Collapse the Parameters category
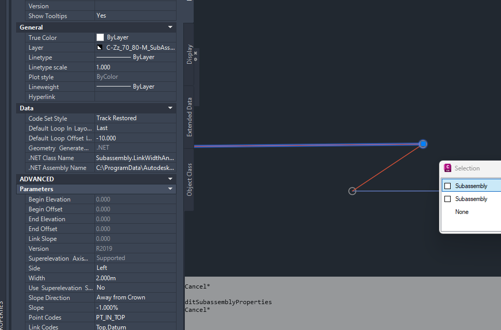The image size is (501, 330). pyautogui.click(x=170, y=189)
